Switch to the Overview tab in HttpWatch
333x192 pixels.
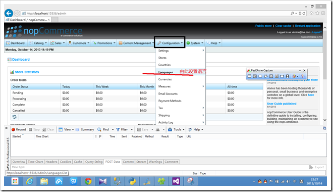click(19, 162)
